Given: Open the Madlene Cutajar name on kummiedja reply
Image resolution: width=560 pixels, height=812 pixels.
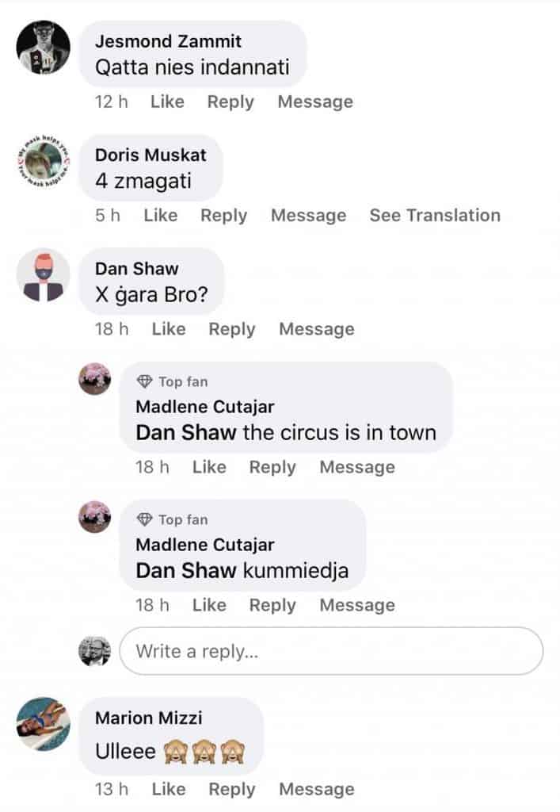Looking at the screenshot, I should click(205, 545).
